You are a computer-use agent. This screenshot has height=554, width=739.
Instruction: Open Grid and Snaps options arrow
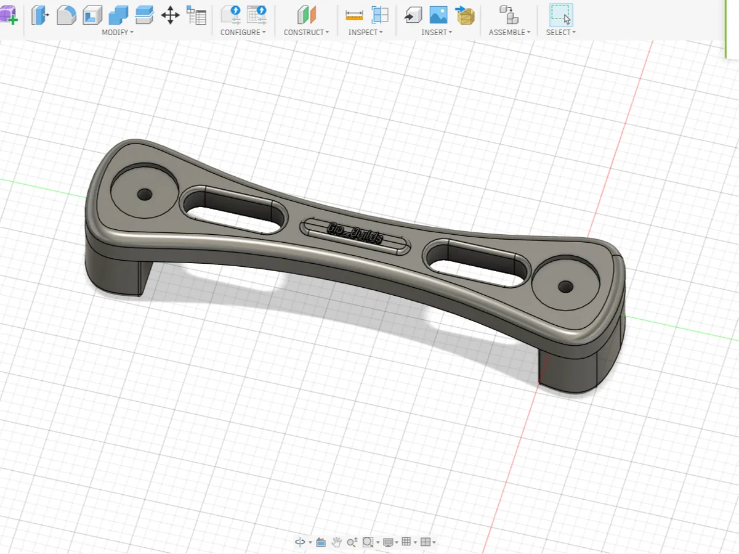[416, 542]
